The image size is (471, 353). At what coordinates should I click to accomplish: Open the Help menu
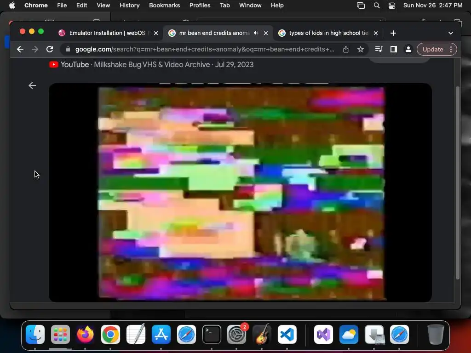tap(277, 6)
